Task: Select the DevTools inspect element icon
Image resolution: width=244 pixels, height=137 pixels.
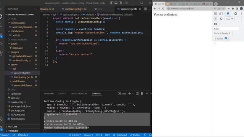Action: coord(215,14)
